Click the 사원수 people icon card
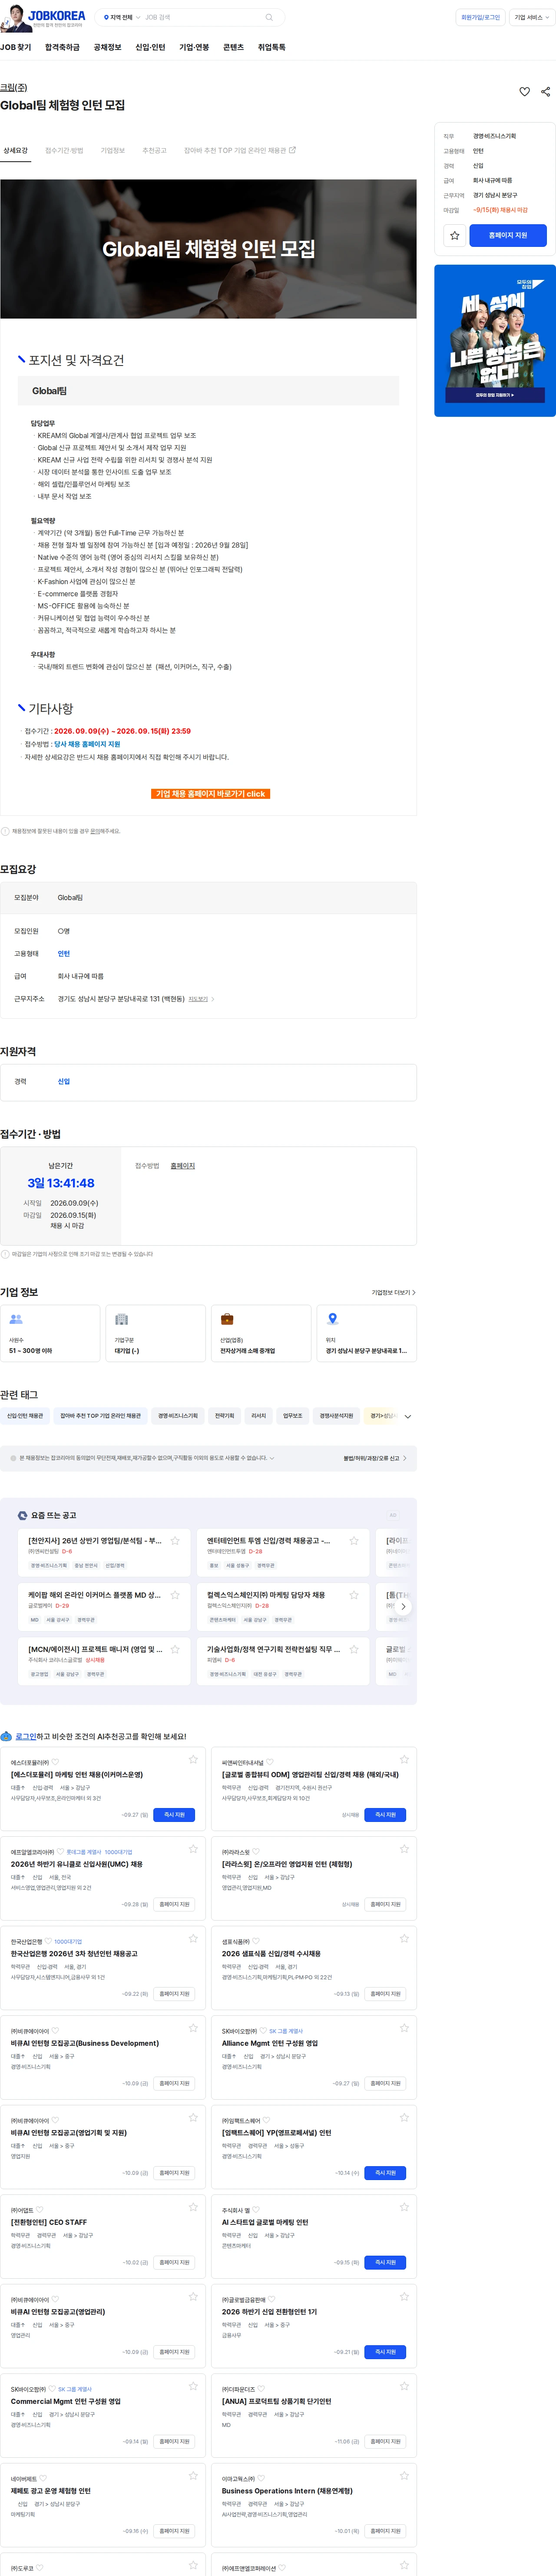Image resolution: width=556 pixels, height=2576 pixels. pyautogui.click(x=50, y=1332)
